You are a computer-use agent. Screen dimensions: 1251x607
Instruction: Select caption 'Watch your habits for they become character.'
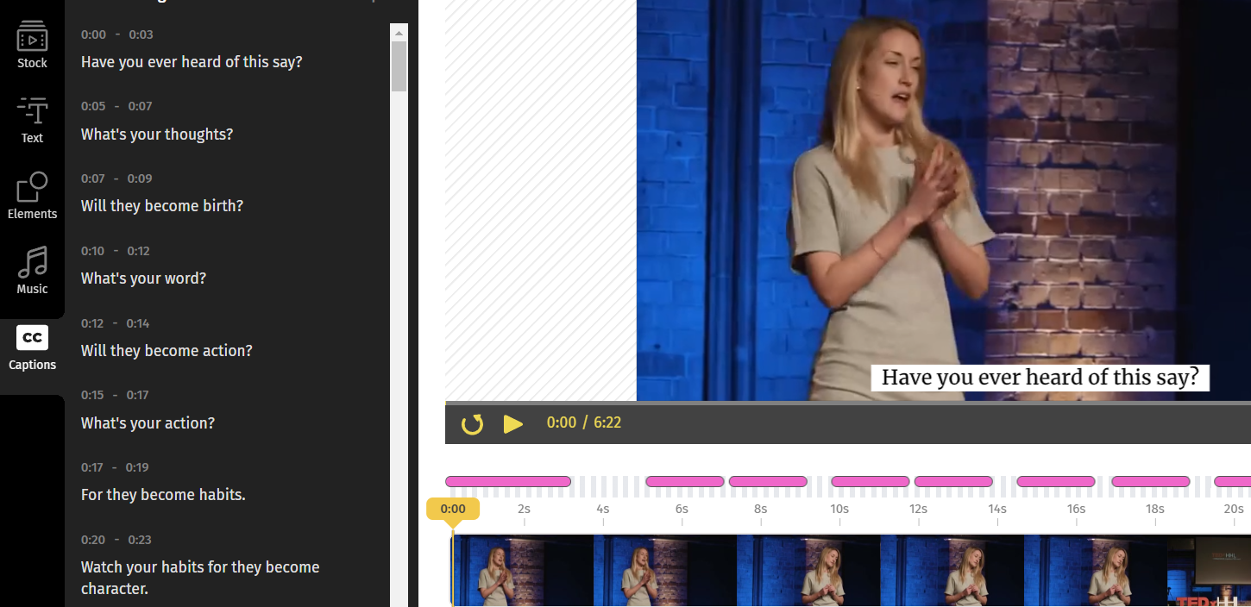point(200,578)
